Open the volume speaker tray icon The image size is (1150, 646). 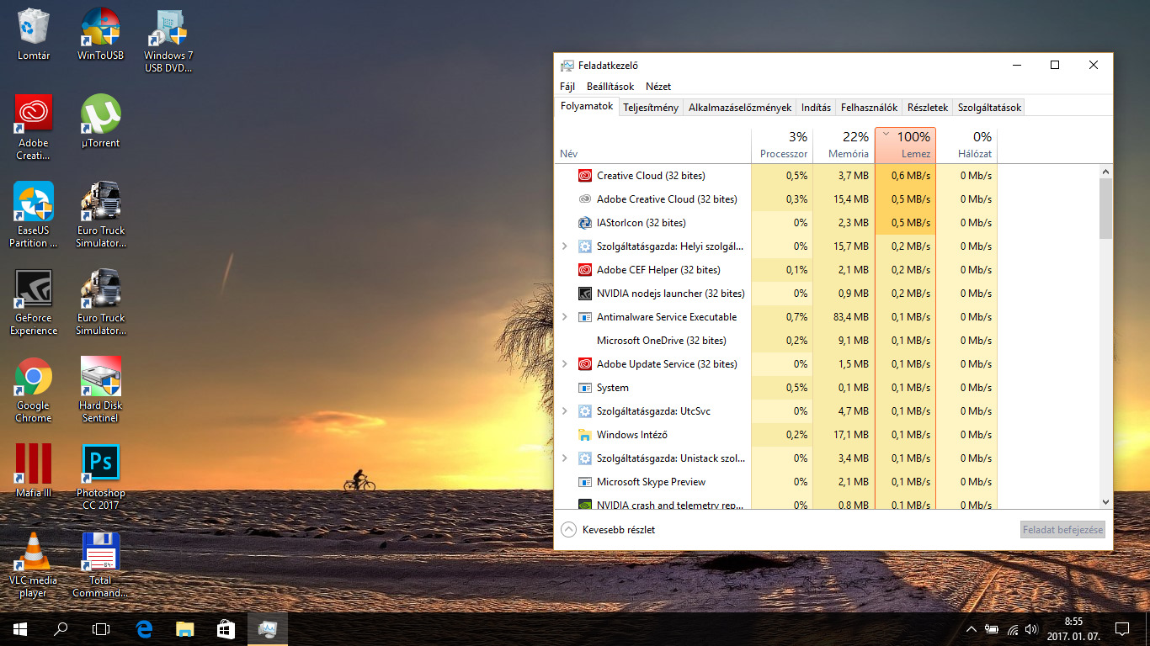pyautogui.click(x=1032, y=629)
